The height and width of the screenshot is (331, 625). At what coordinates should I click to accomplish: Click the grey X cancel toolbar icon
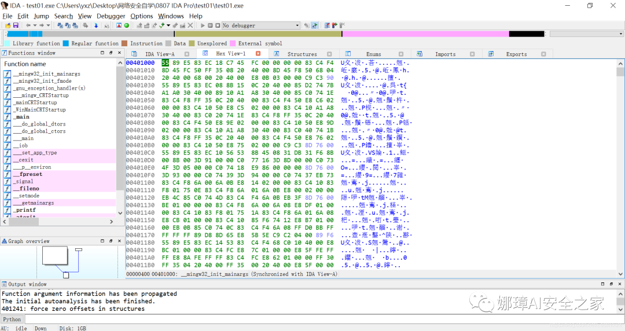pos(190,25)
